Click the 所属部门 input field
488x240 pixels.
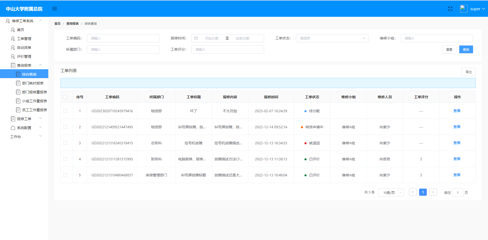[x=123, y=49]
